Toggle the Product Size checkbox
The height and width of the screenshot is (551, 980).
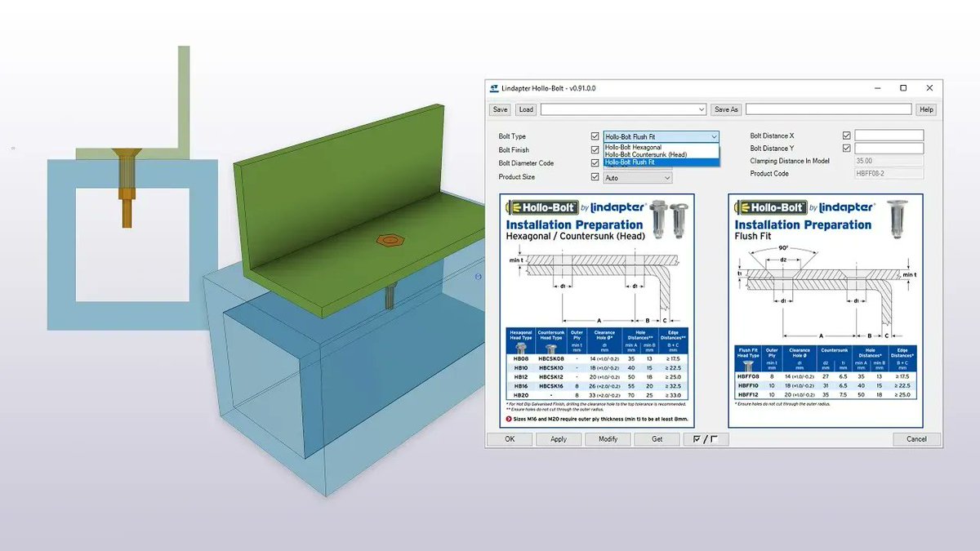595,177
